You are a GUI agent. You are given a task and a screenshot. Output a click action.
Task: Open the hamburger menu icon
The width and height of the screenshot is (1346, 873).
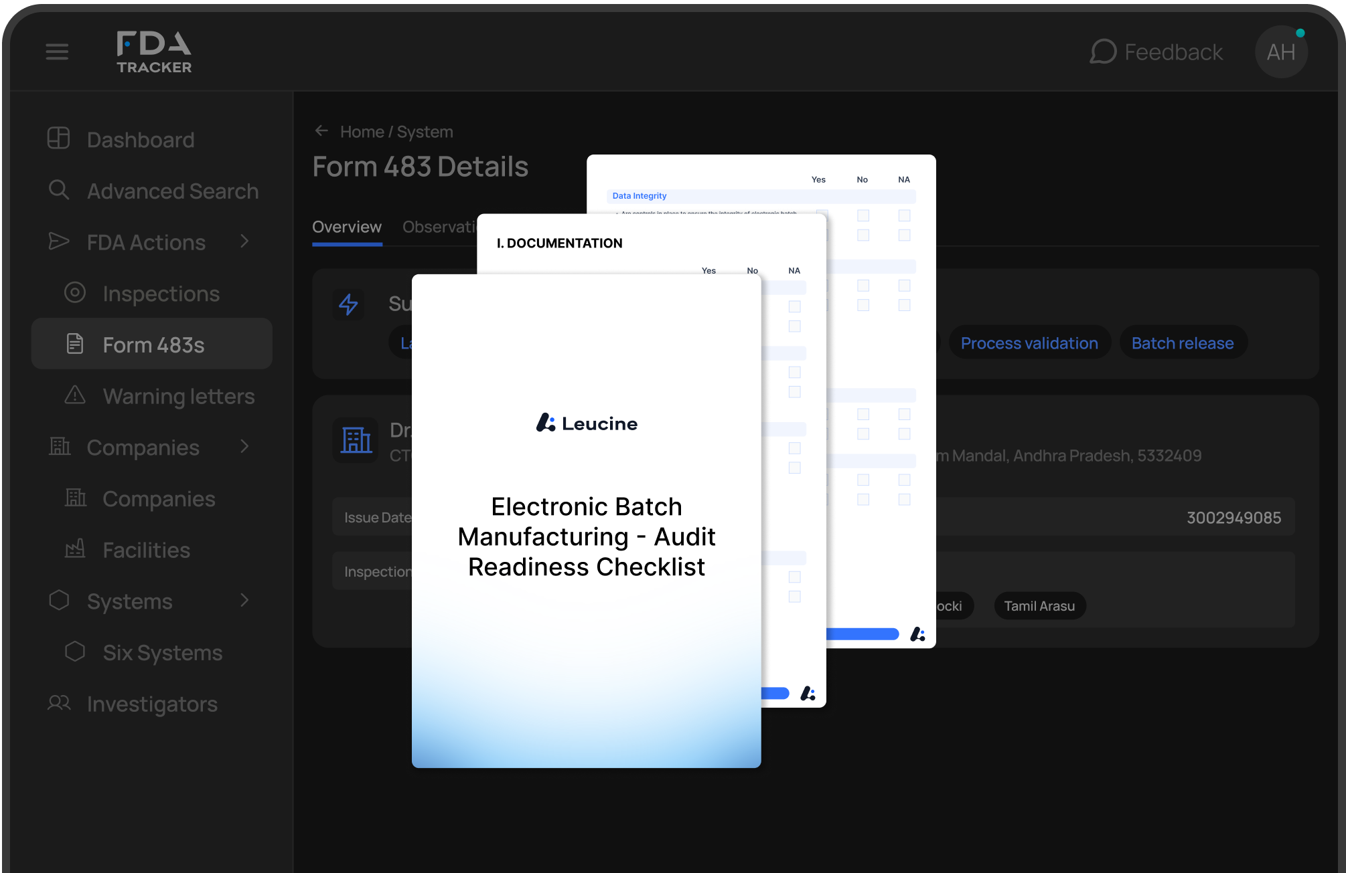click(x=57, y=52)
